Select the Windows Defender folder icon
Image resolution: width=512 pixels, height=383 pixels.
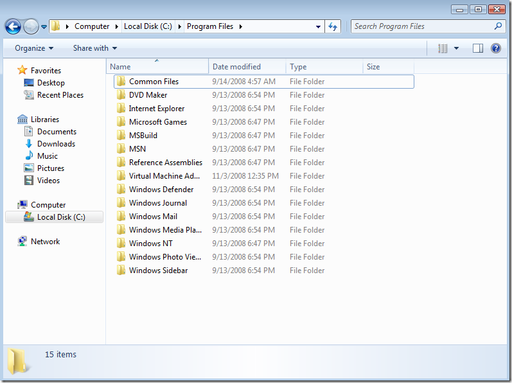pyautogui.click(x=121, y=189)
